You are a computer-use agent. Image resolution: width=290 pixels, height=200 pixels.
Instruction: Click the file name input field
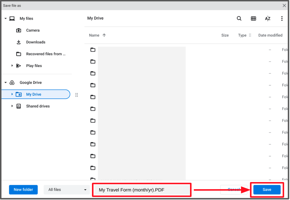pos(141,190)
